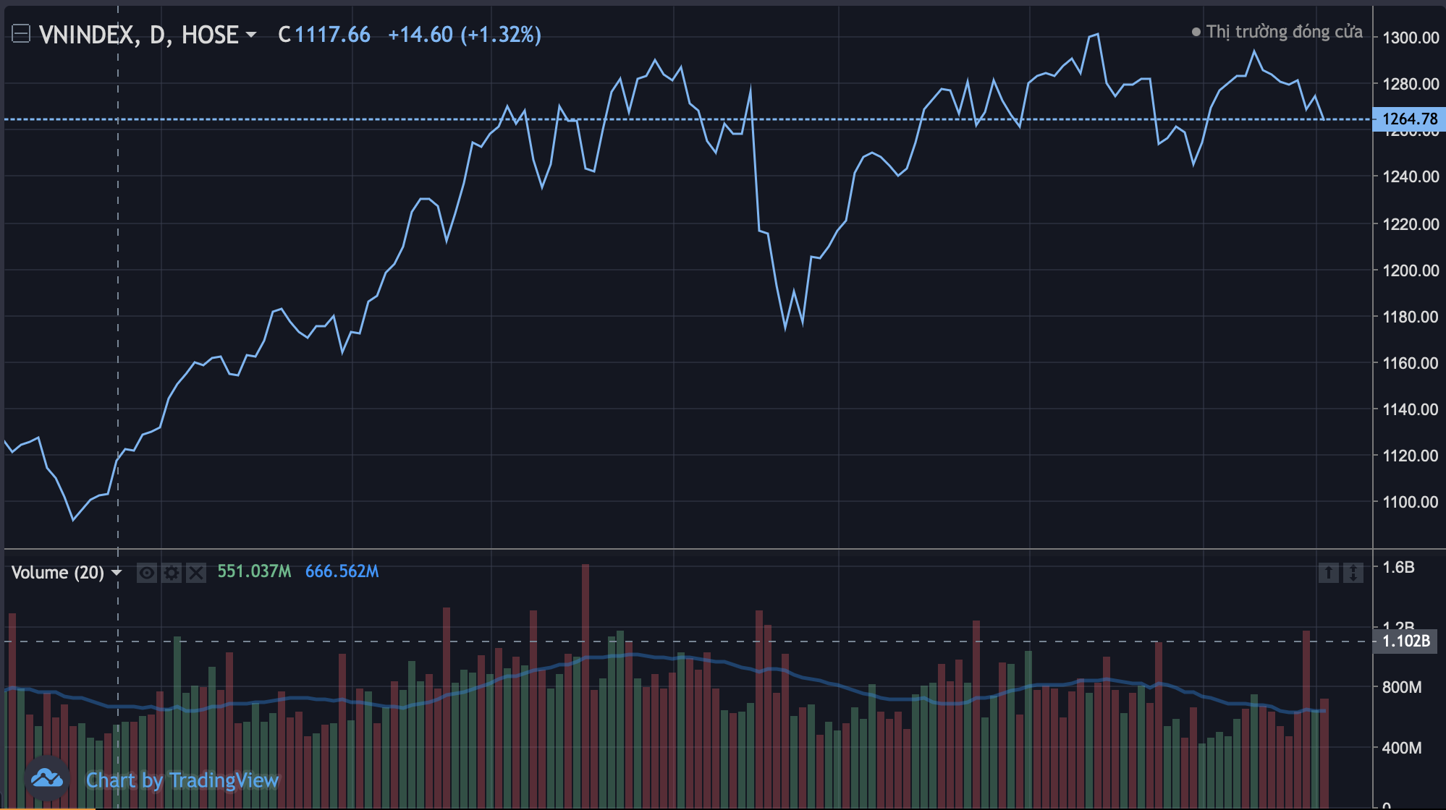
Task: Open Volume indicator settings gear
Action: tap(172, 573)
